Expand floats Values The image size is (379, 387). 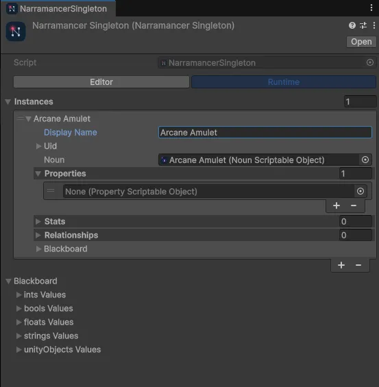[19, 322]
